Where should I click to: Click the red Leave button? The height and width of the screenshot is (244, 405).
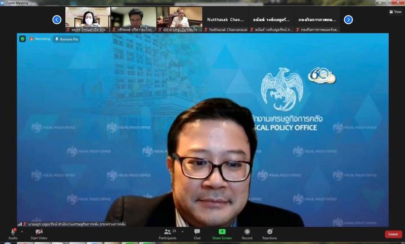[x=393, y=234]
